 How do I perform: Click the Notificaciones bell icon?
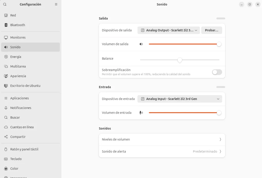point(6,108)
